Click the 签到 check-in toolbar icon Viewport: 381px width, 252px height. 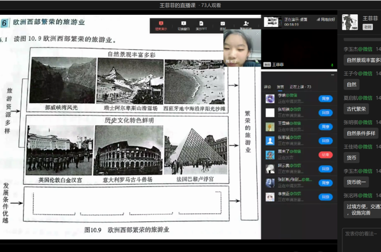click(x=222, y=23)
